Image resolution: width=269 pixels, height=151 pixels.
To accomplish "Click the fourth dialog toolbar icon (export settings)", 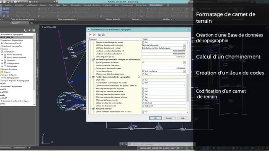I will point(103,35).
